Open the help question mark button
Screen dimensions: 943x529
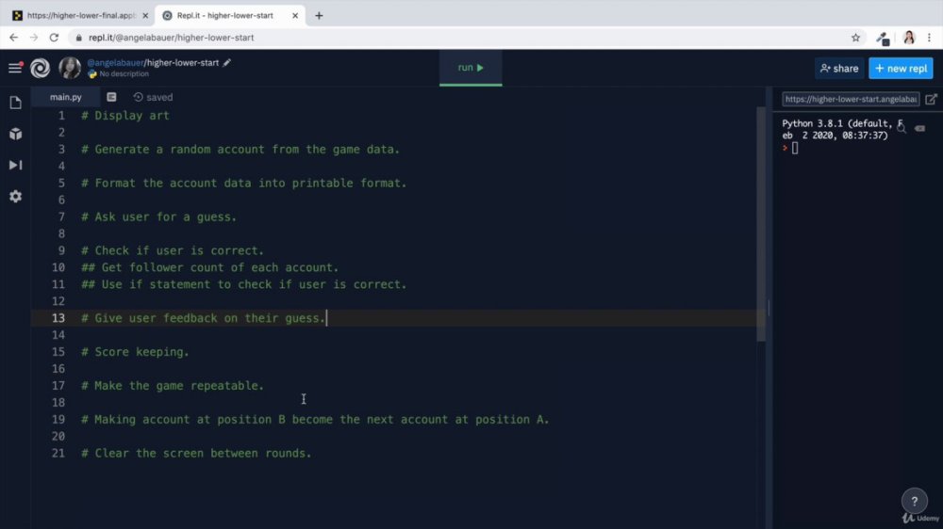914,501
